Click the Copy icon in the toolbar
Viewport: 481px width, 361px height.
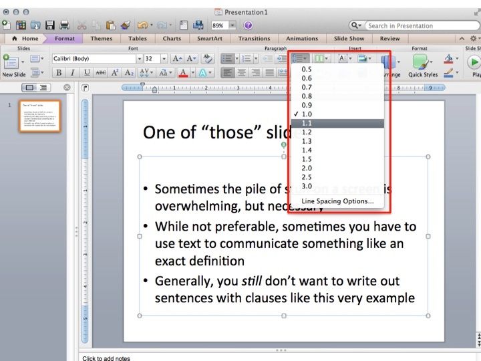pos(96,25)
